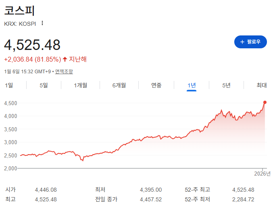Click the 3,000 y-axis label
Viewport: 275px width, 209px height.
[x=10, y=142]
